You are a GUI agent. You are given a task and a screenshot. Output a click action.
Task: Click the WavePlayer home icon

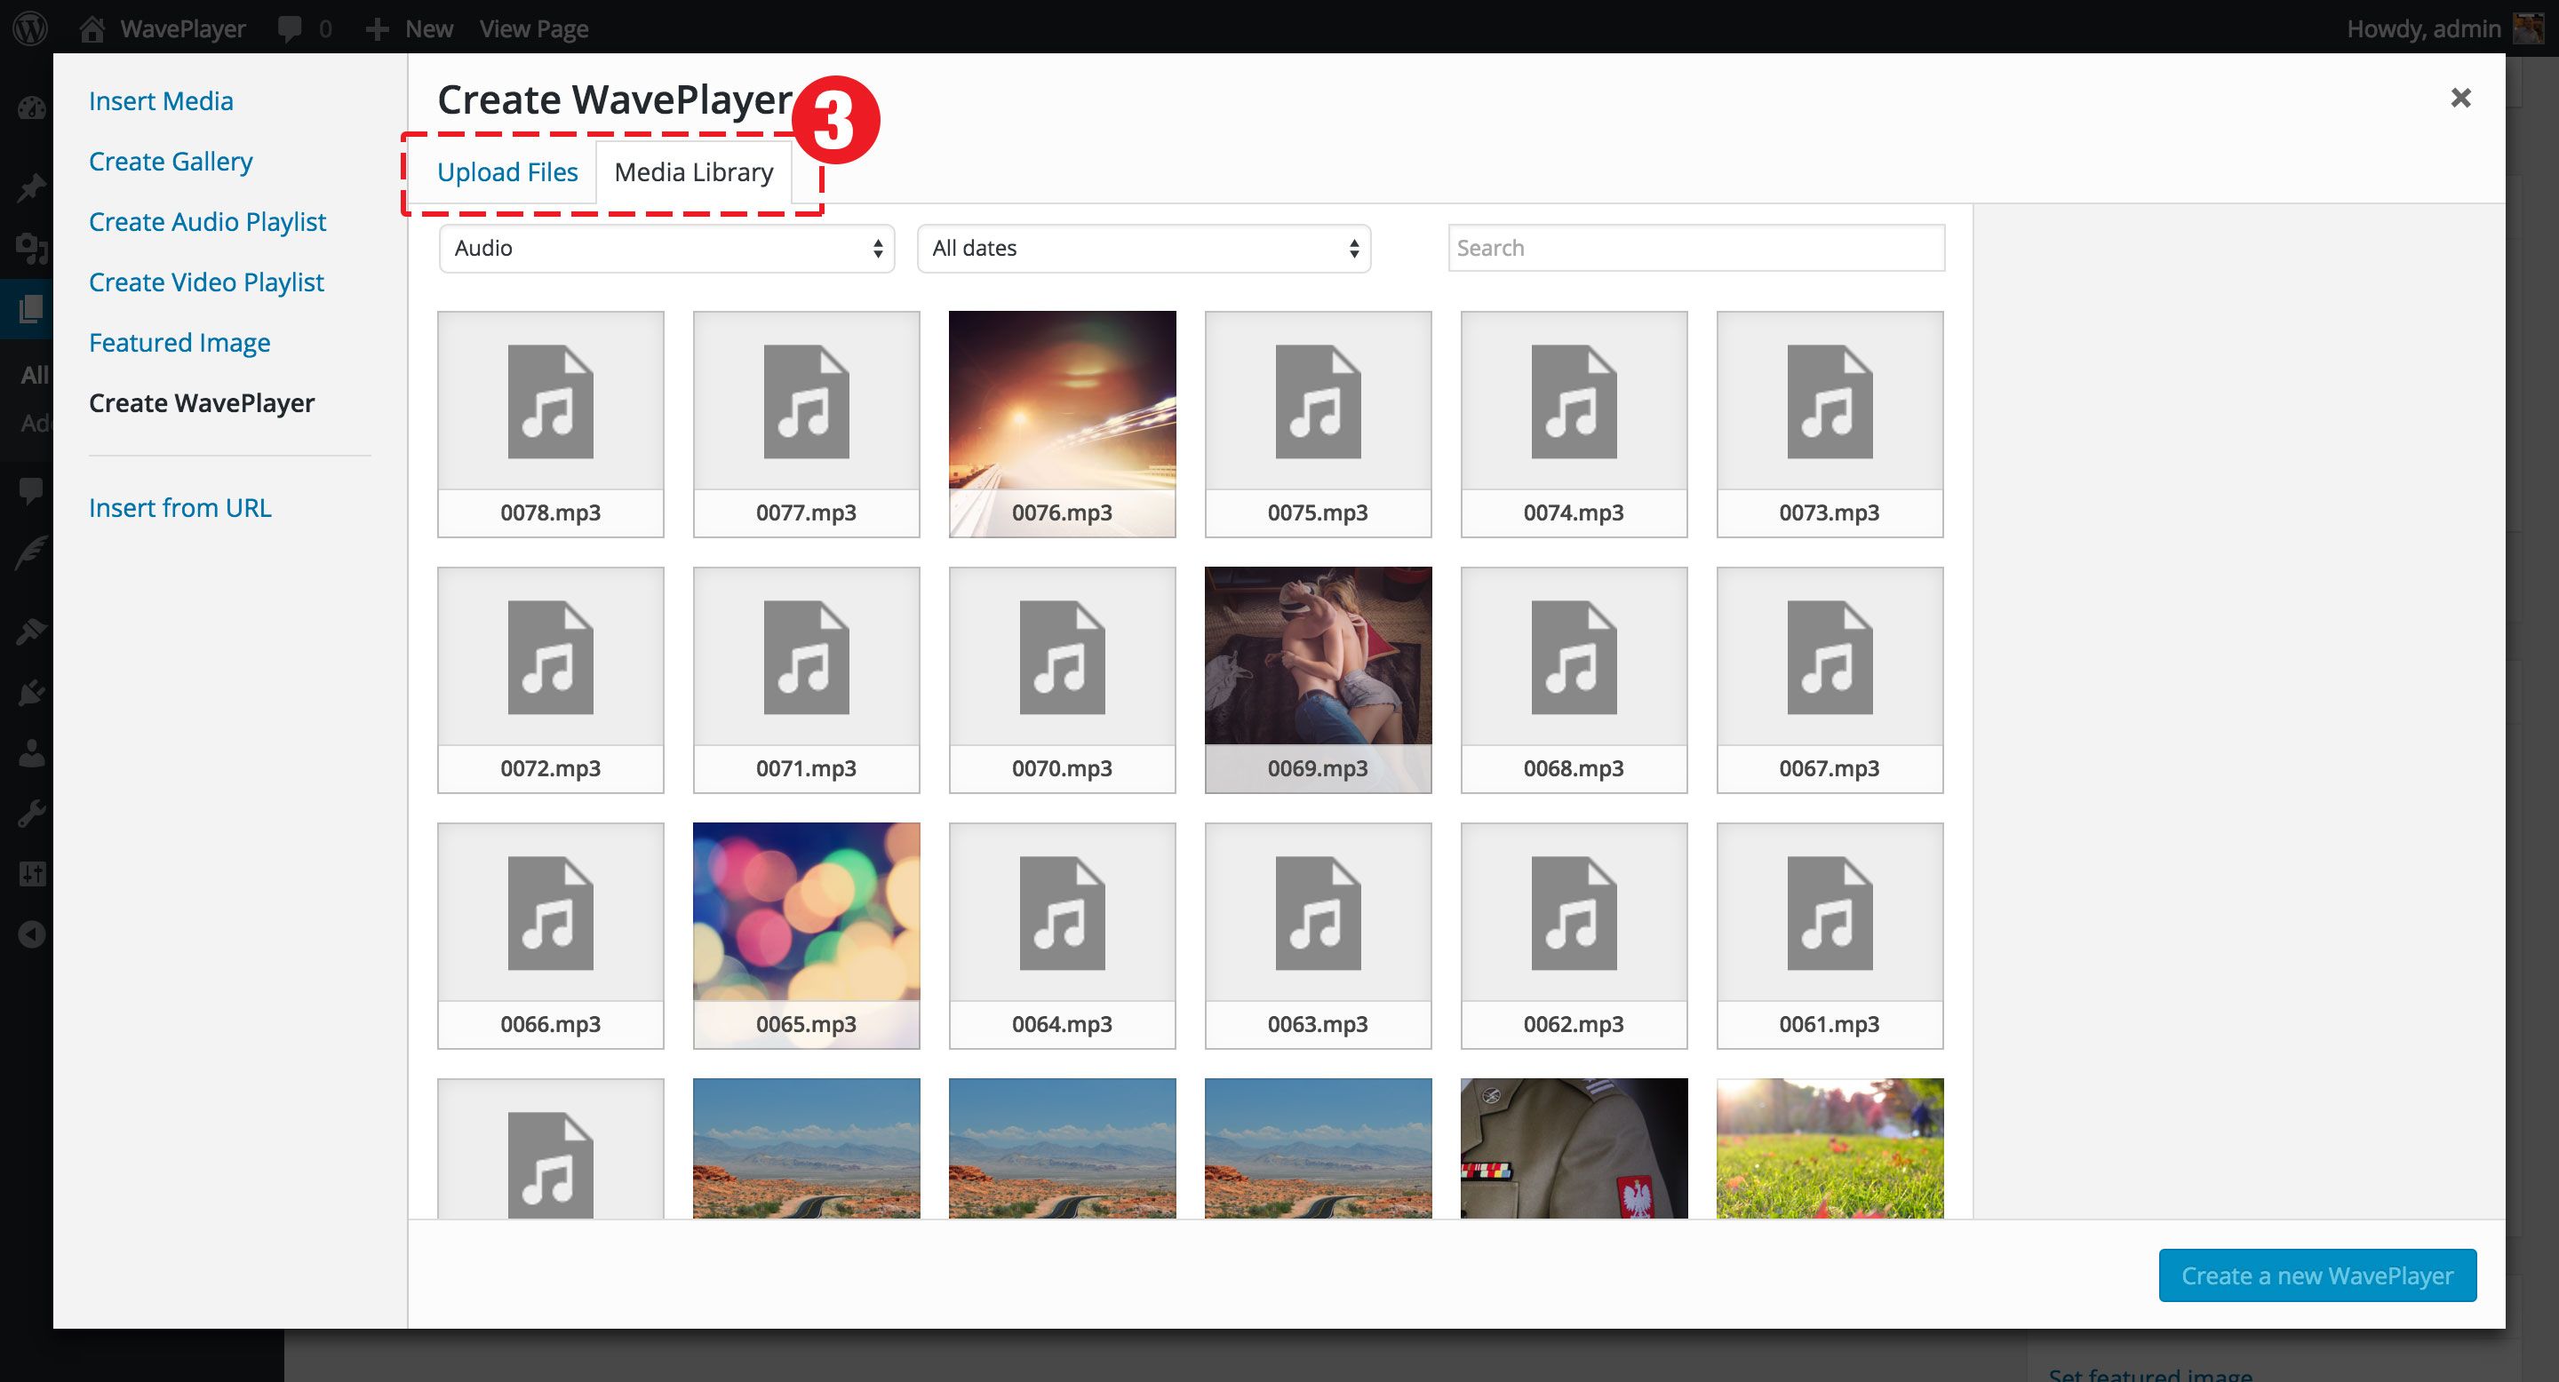click(92, 28)
